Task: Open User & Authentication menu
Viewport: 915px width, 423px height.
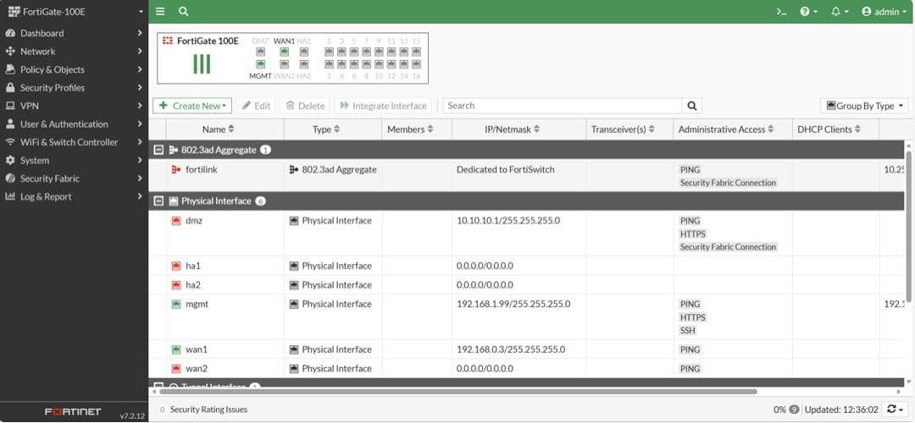Action: (x=74, y=124)
